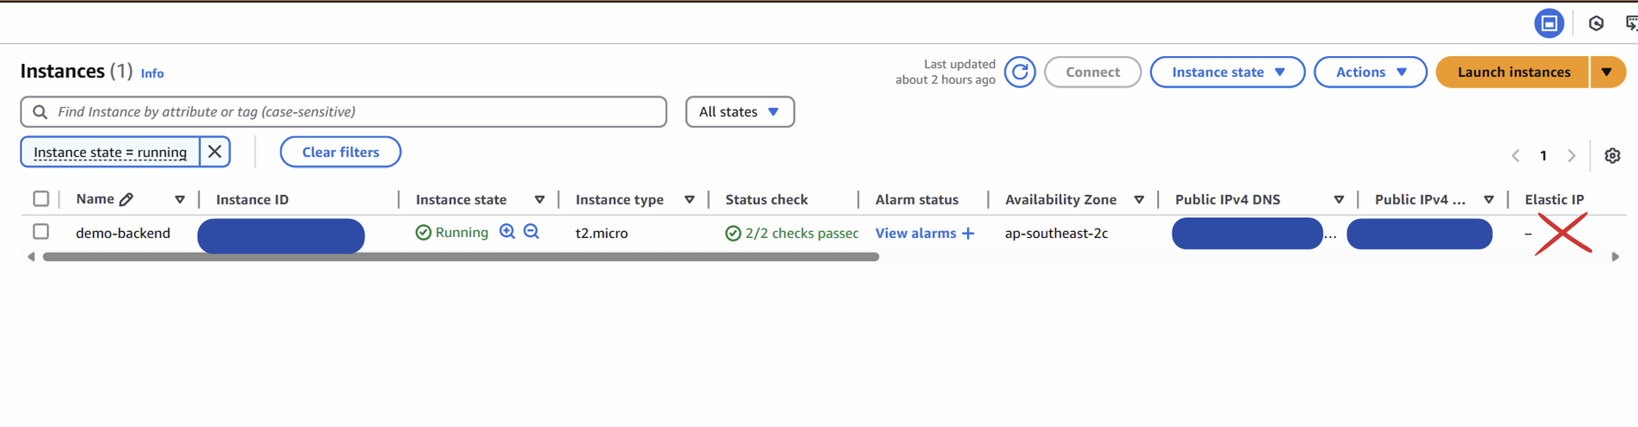Remove the Instance state running filter
The image size is (1638, 427).
click(215, 151)
